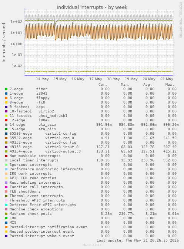Image resolution: width=184 pixels, height=249 pixels.
Task: Click the RRDTOOL / TOBI OETIKER watermark
Action: (181, 20)
